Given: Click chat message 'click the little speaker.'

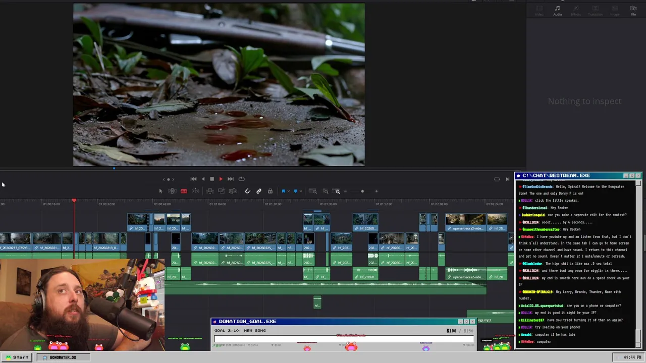Looking at the screenshot, I should pos(557,201).
